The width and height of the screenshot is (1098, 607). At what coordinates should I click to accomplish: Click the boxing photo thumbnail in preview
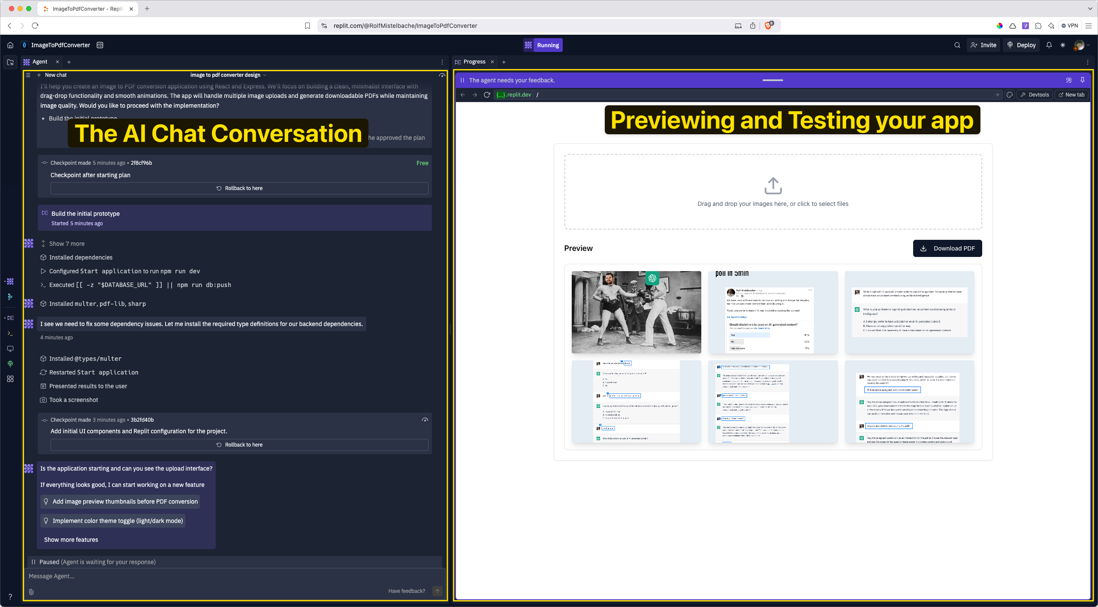636,312
